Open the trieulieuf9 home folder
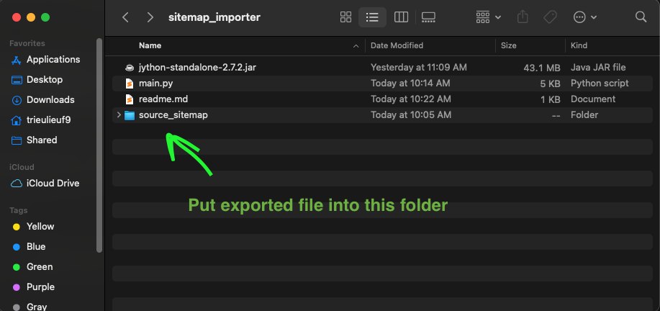Viewport: 660px width, 311px height. (48, 120)
